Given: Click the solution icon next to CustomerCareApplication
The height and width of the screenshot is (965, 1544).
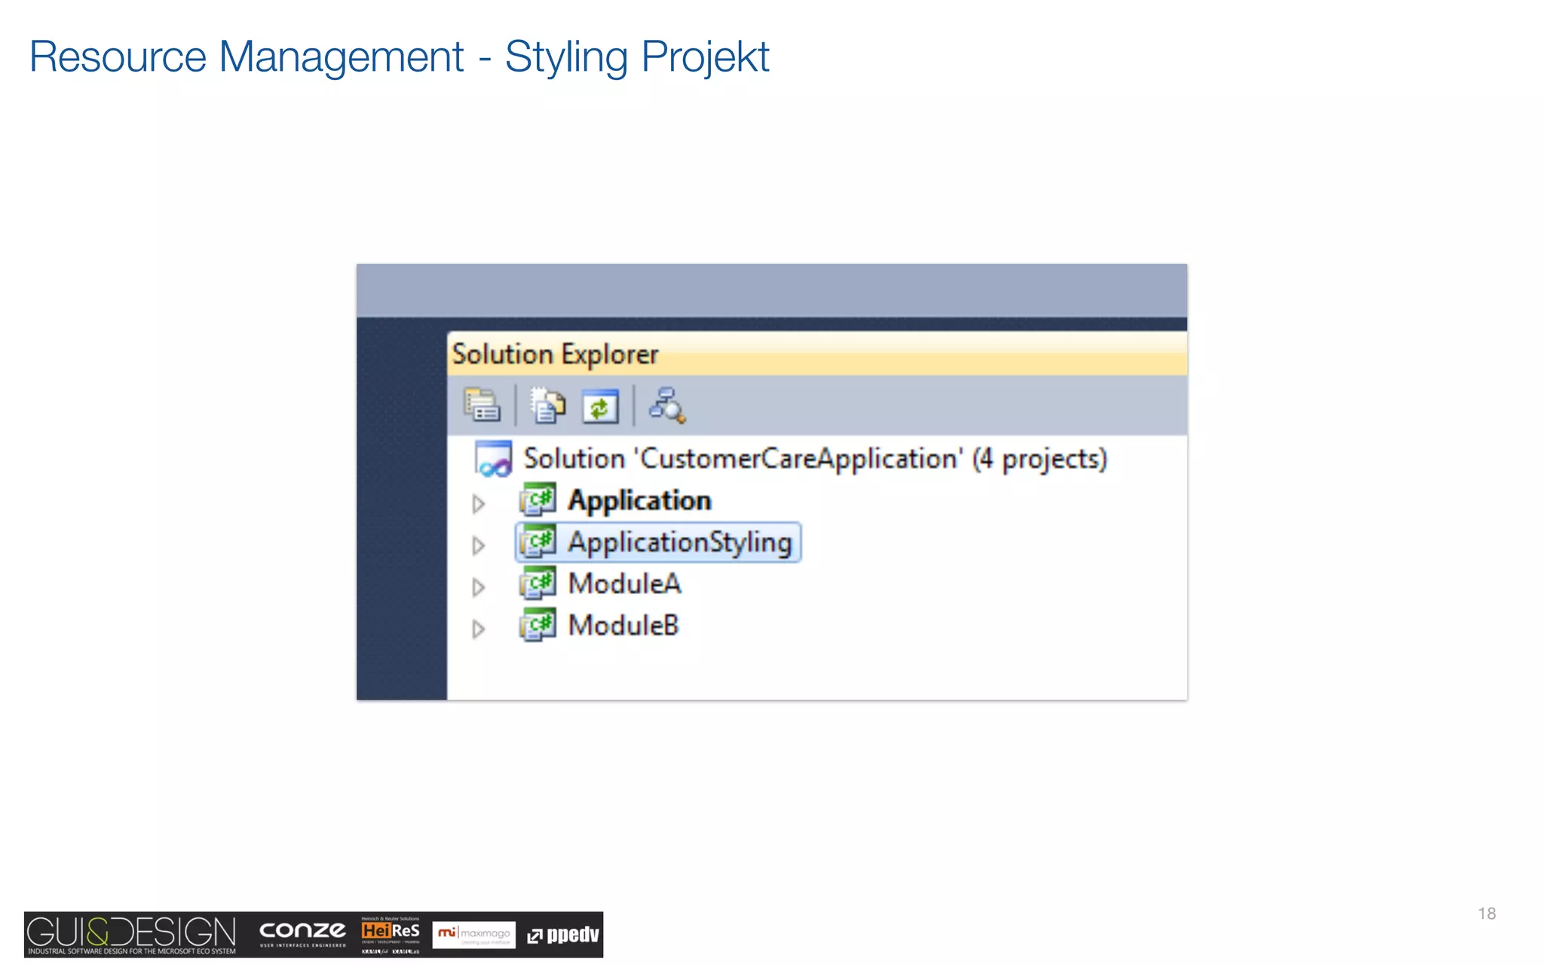Looking at the screenshot, I should [x=493, y=459].
